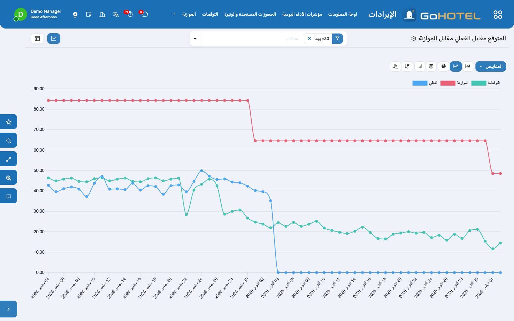Click the GoHotel logo
Image resolution: width=514 pixels, height=321 pixels.
pos(442,15)
